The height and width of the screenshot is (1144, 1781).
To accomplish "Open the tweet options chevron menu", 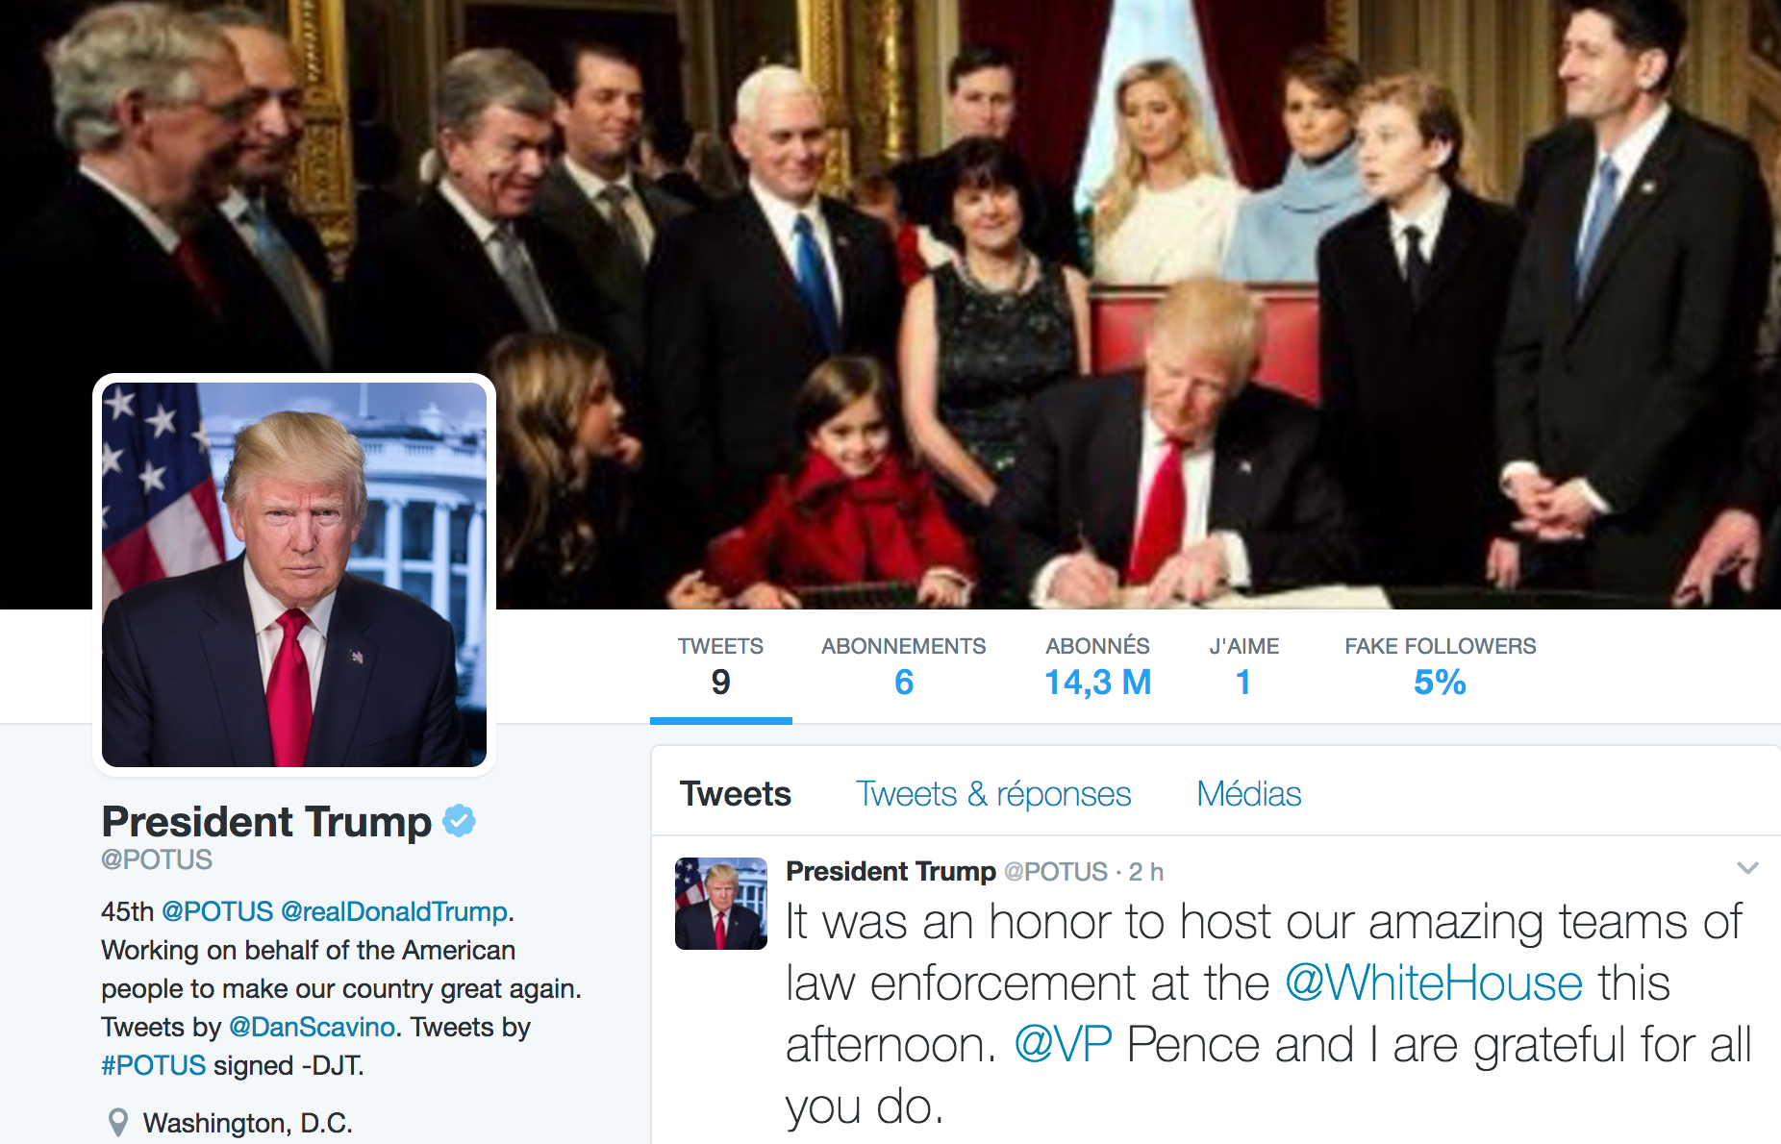I will pyautogui.click(x=1747, y=868).
